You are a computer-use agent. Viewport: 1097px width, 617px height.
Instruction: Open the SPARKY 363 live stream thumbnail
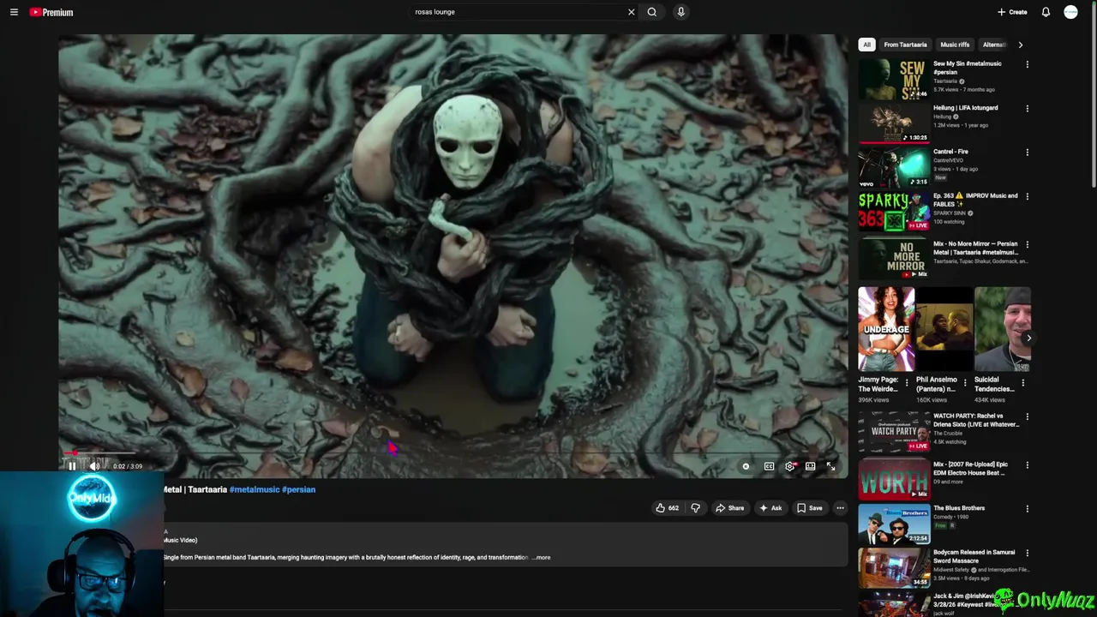[894, 212]
